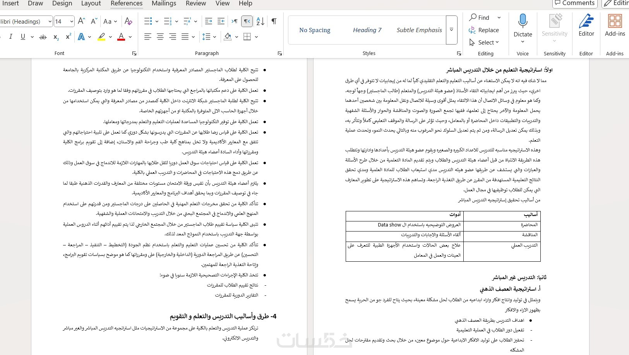Open Styles pane launcher

pos(459,53)
